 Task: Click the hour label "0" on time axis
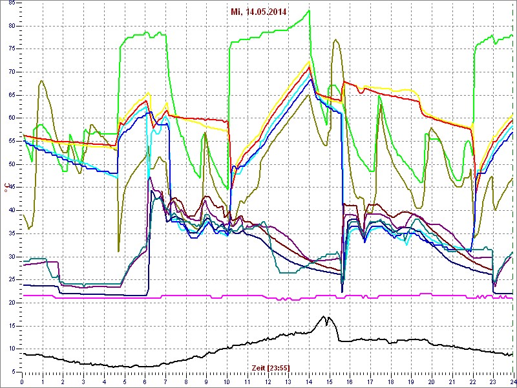[22, 382]
